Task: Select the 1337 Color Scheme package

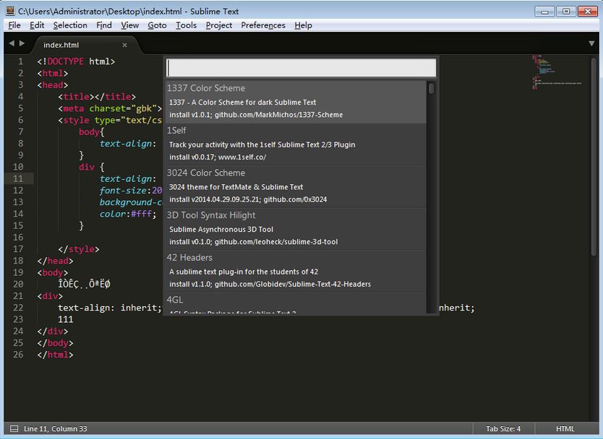Action: click(x=295, y=102)
